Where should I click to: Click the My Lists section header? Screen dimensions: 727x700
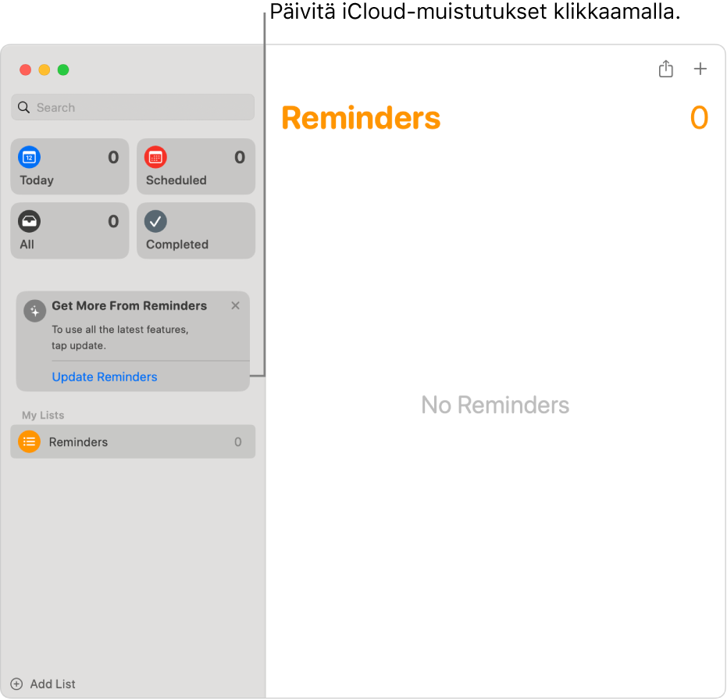(43, 415)
